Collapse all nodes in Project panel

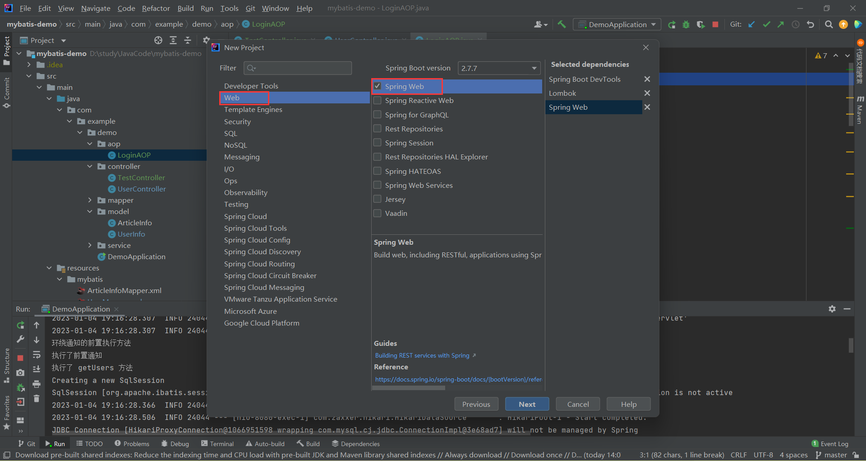click(x=188, y=40)
